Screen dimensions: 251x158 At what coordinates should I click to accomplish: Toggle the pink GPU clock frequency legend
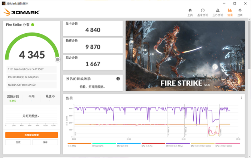pyautogui.click(x=228, y=144)
